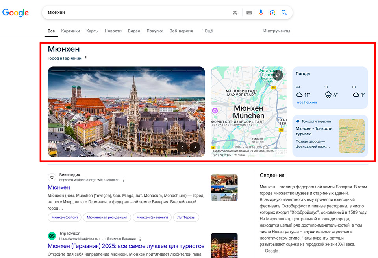Click Тонкости туризма site icon
Viewport: 378px width, 258px height.
[298, 121]
